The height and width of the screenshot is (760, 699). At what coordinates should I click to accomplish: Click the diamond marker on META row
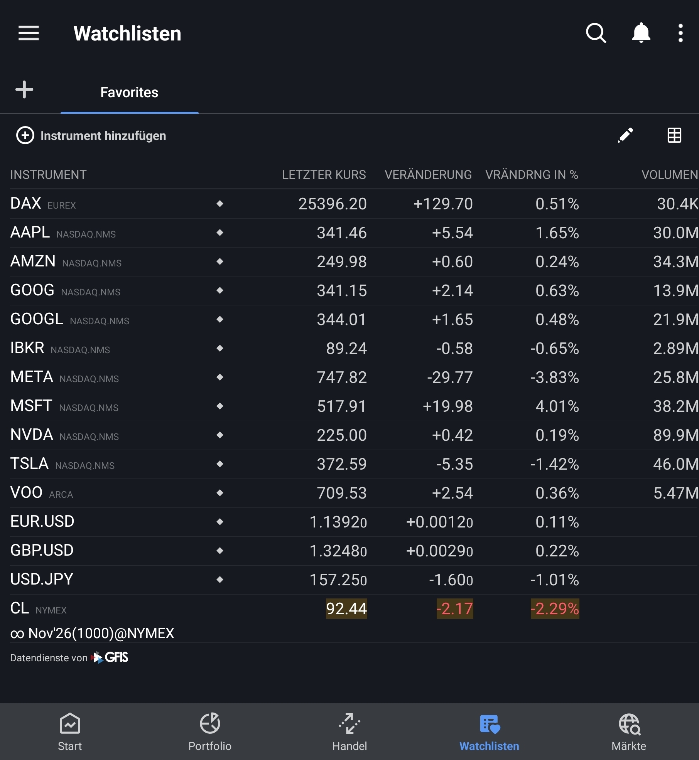[220, 377]
